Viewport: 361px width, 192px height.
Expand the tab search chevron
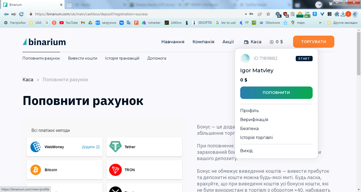point(319,4)
